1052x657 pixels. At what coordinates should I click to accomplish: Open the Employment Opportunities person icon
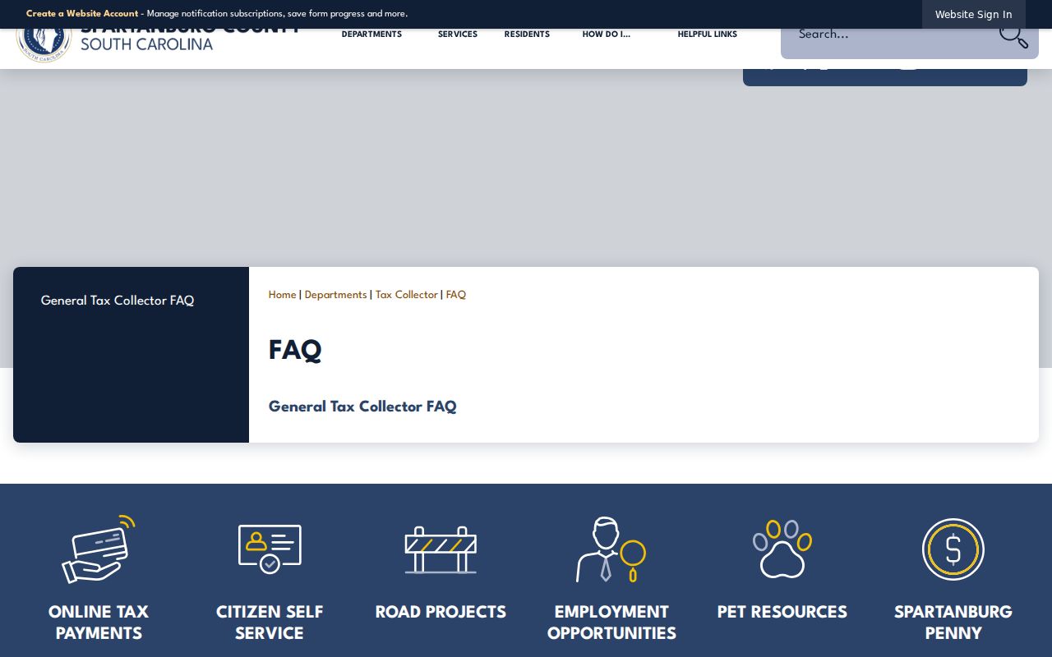coord(611,549)
